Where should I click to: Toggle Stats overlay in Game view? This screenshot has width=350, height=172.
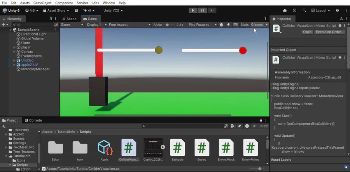pyautogui.click(x=245, y=25)
